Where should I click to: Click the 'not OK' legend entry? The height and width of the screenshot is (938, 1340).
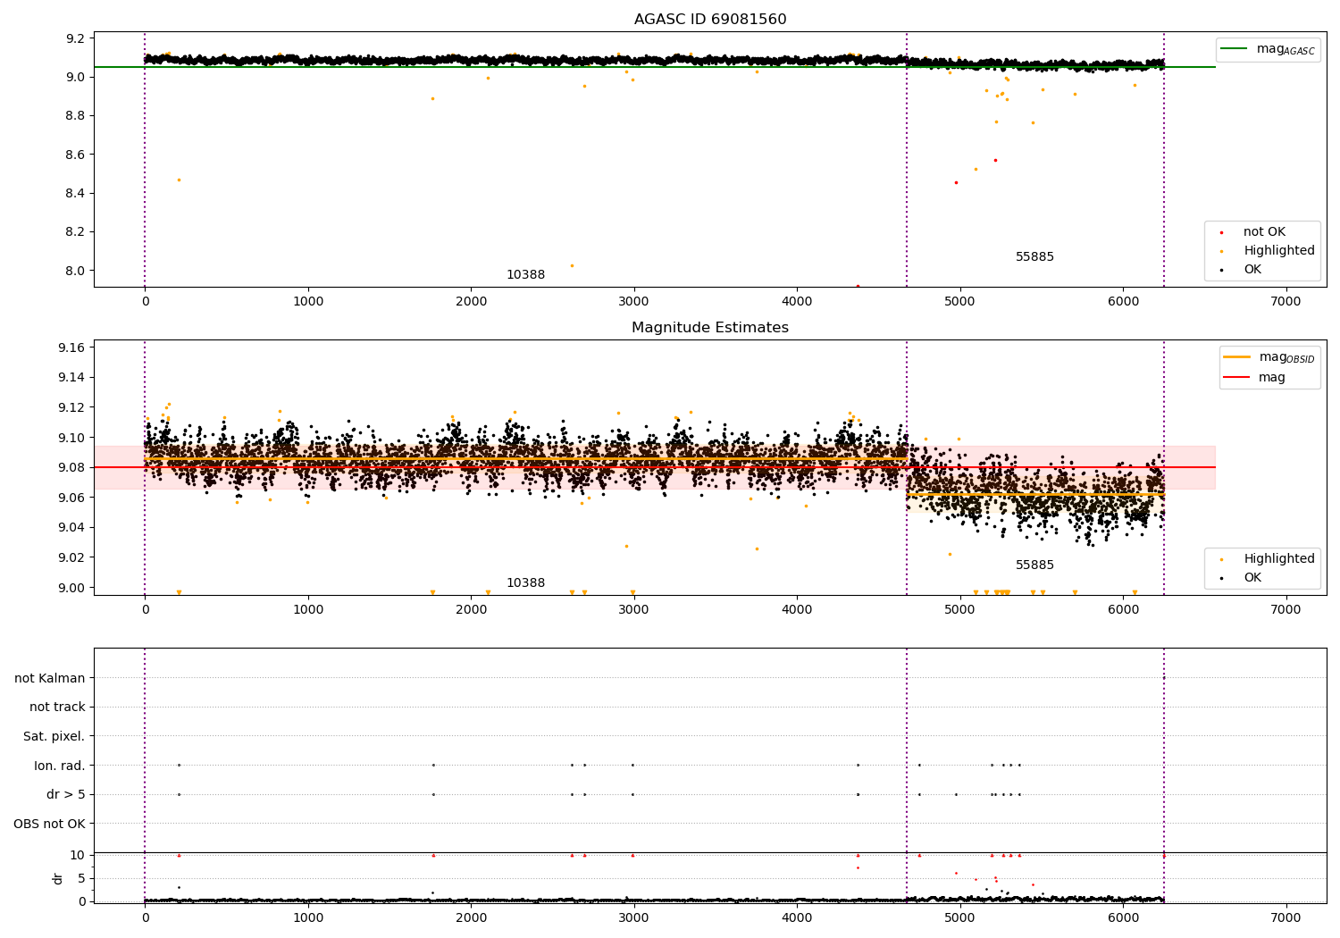coord(1264,232)
